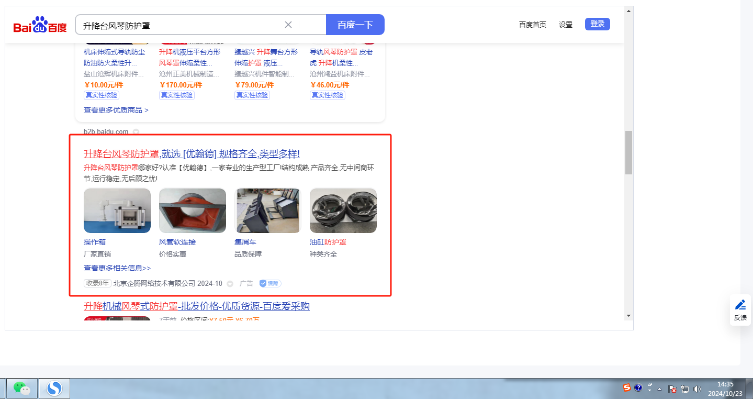Go to 百度首页
Viewport: 753px width, 399px height.
tap(533, 25)
